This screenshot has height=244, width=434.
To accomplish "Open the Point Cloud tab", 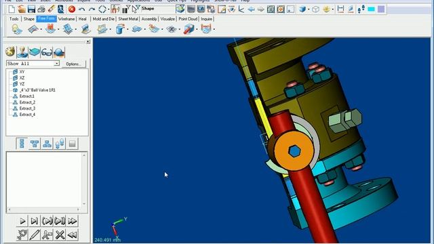I will pyautogui.click(x=188, y=19).
